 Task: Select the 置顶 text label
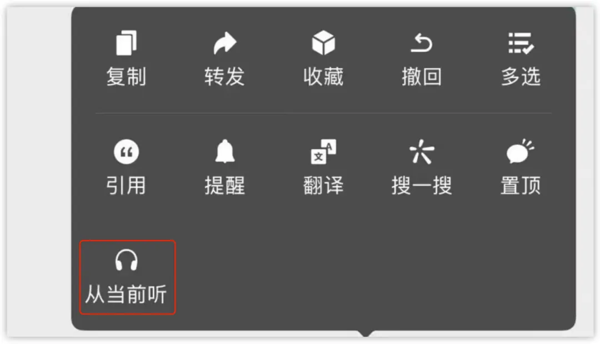click(x=521, y=186)
